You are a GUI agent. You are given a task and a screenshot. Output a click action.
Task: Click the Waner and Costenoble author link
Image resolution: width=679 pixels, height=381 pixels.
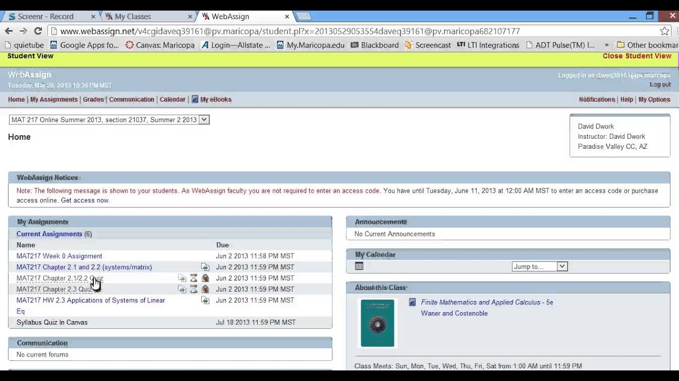(x=454, y=313)
